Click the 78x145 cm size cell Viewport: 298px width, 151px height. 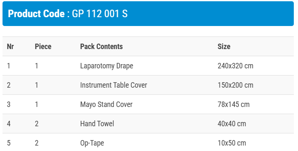tap(233, 104)
